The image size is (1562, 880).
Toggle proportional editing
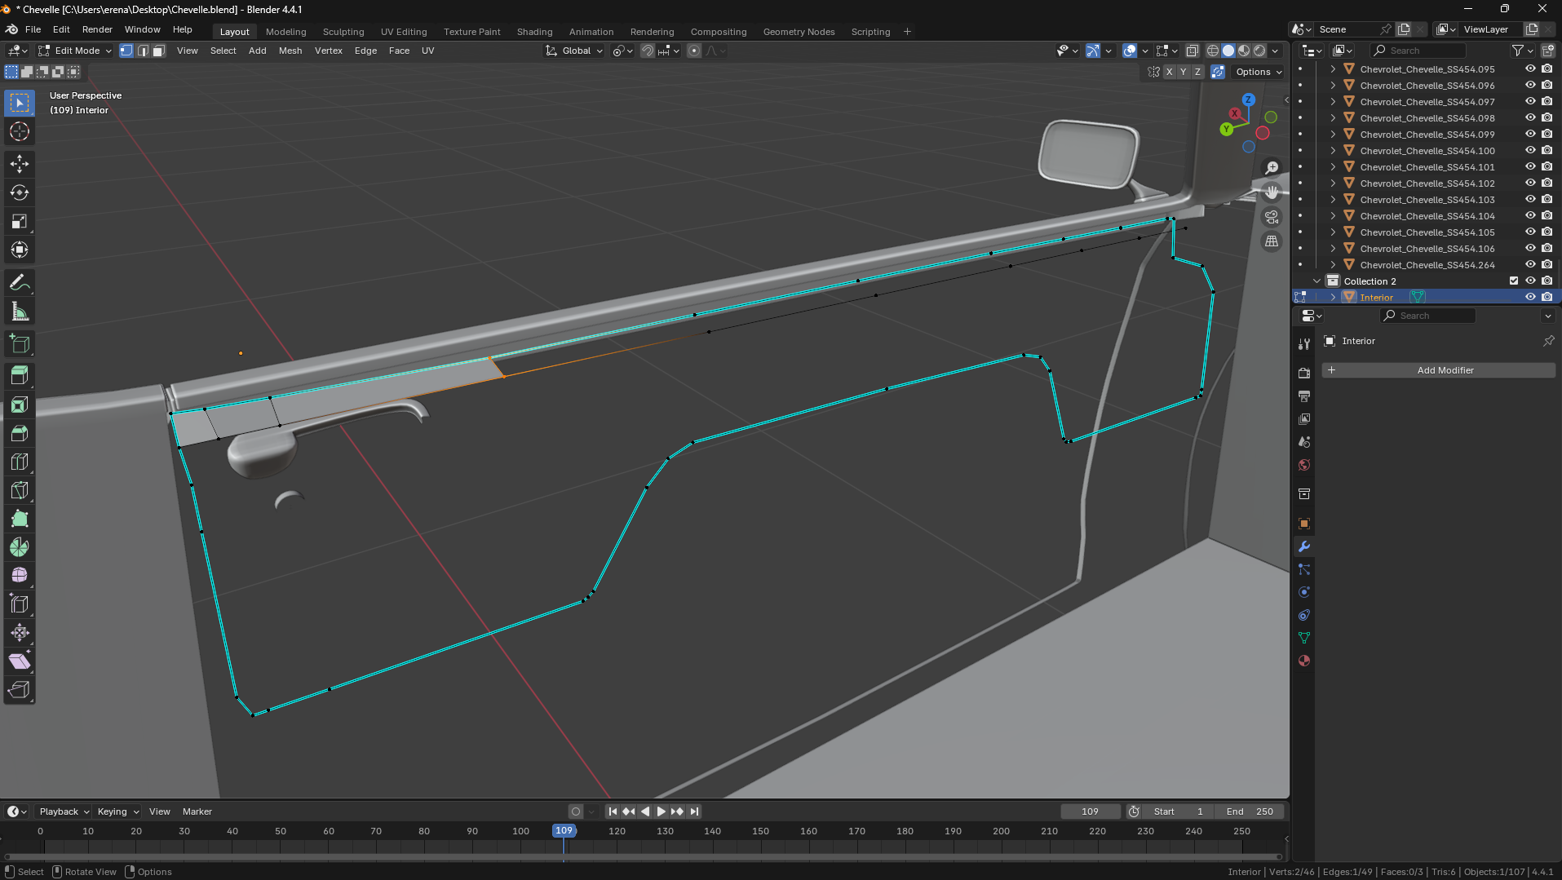[x=694, y=51]
